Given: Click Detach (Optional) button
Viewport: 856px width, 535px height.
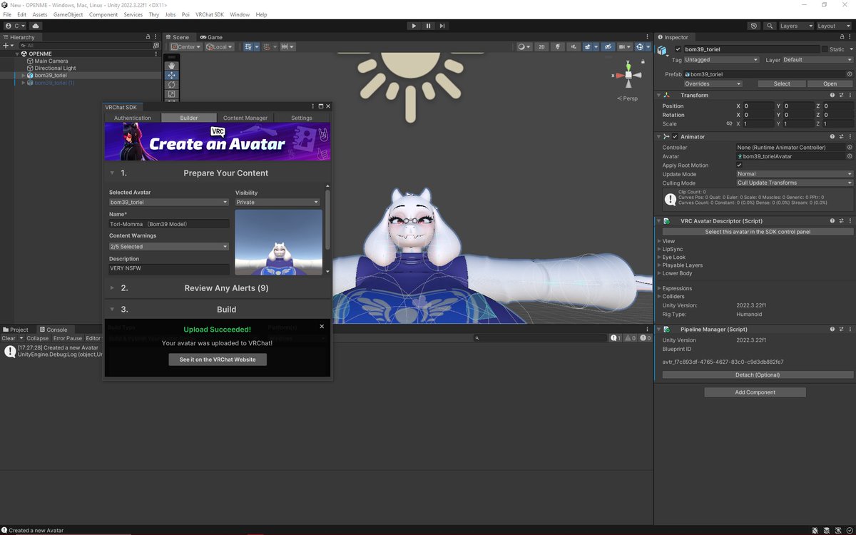Looking at the screenshot, I should click(x=757, y=374).
